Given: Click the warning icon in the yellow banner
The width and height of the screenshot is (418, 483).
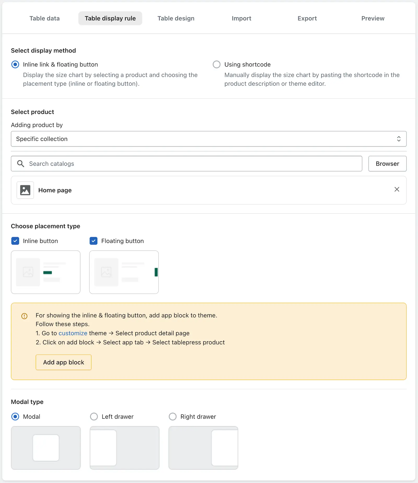Looking at the screenshot, I should click(x=24, y=316).
